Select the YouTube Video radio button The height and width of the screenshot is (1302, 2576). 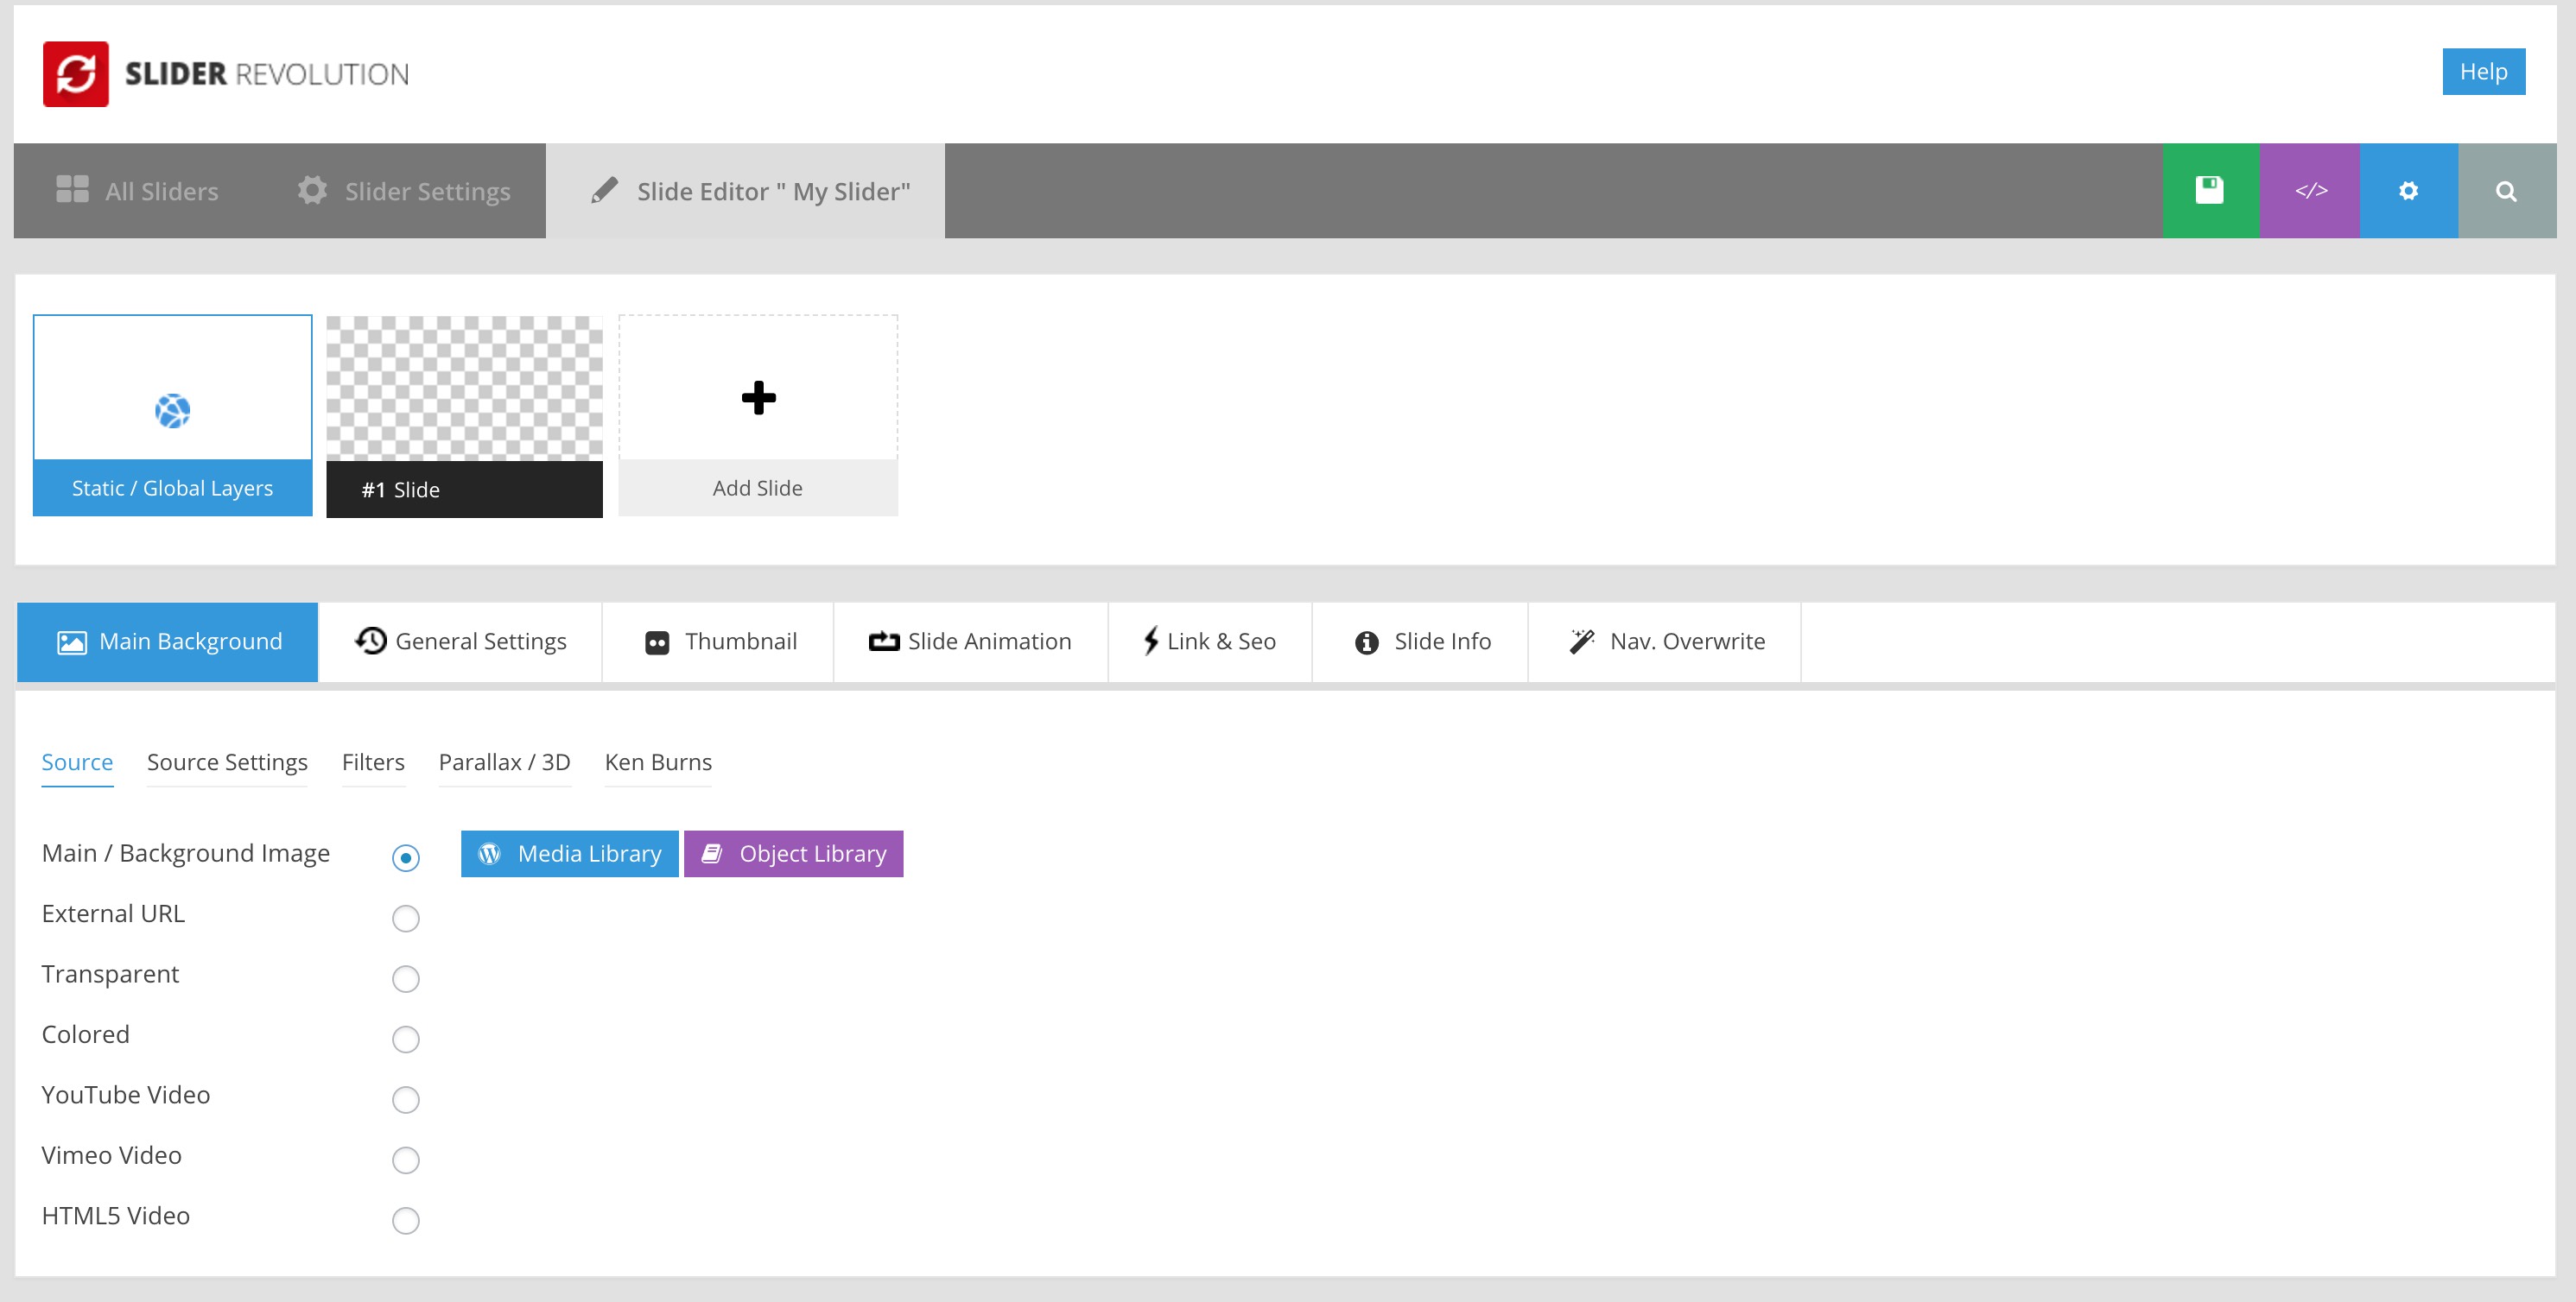tap(406, 1099)
